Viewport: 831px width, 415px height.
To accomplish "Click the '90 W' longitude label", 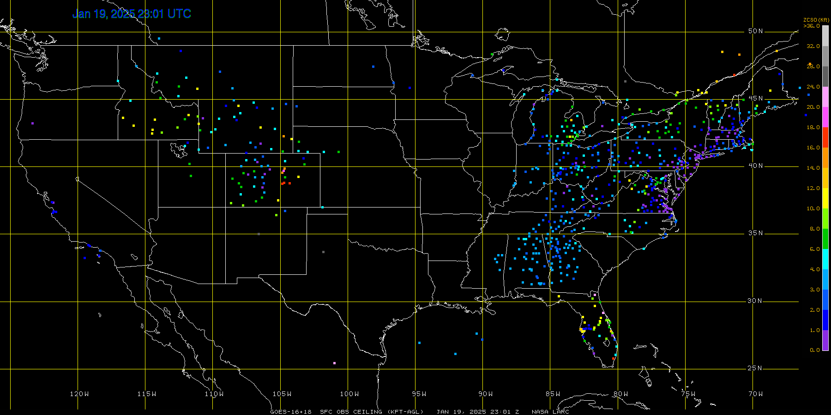I will click(486, 394).
